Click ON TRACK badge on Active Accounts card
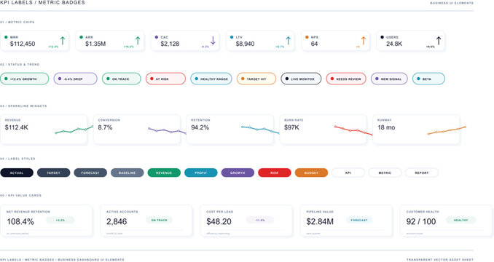 click(160, 220)
